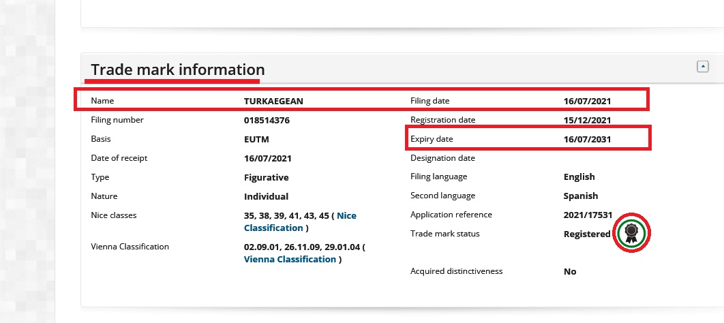This screenshot has width=724, height=323.
Task: Open the Nice Classification link
Action: pos(300,221)
